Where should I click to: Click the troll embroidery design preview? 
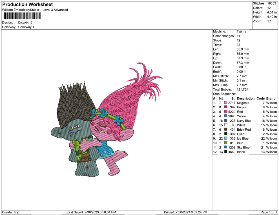click(x=107, y=120)
